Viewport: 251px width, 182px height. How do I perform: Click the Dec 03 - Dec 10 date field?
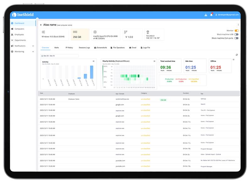60,56
